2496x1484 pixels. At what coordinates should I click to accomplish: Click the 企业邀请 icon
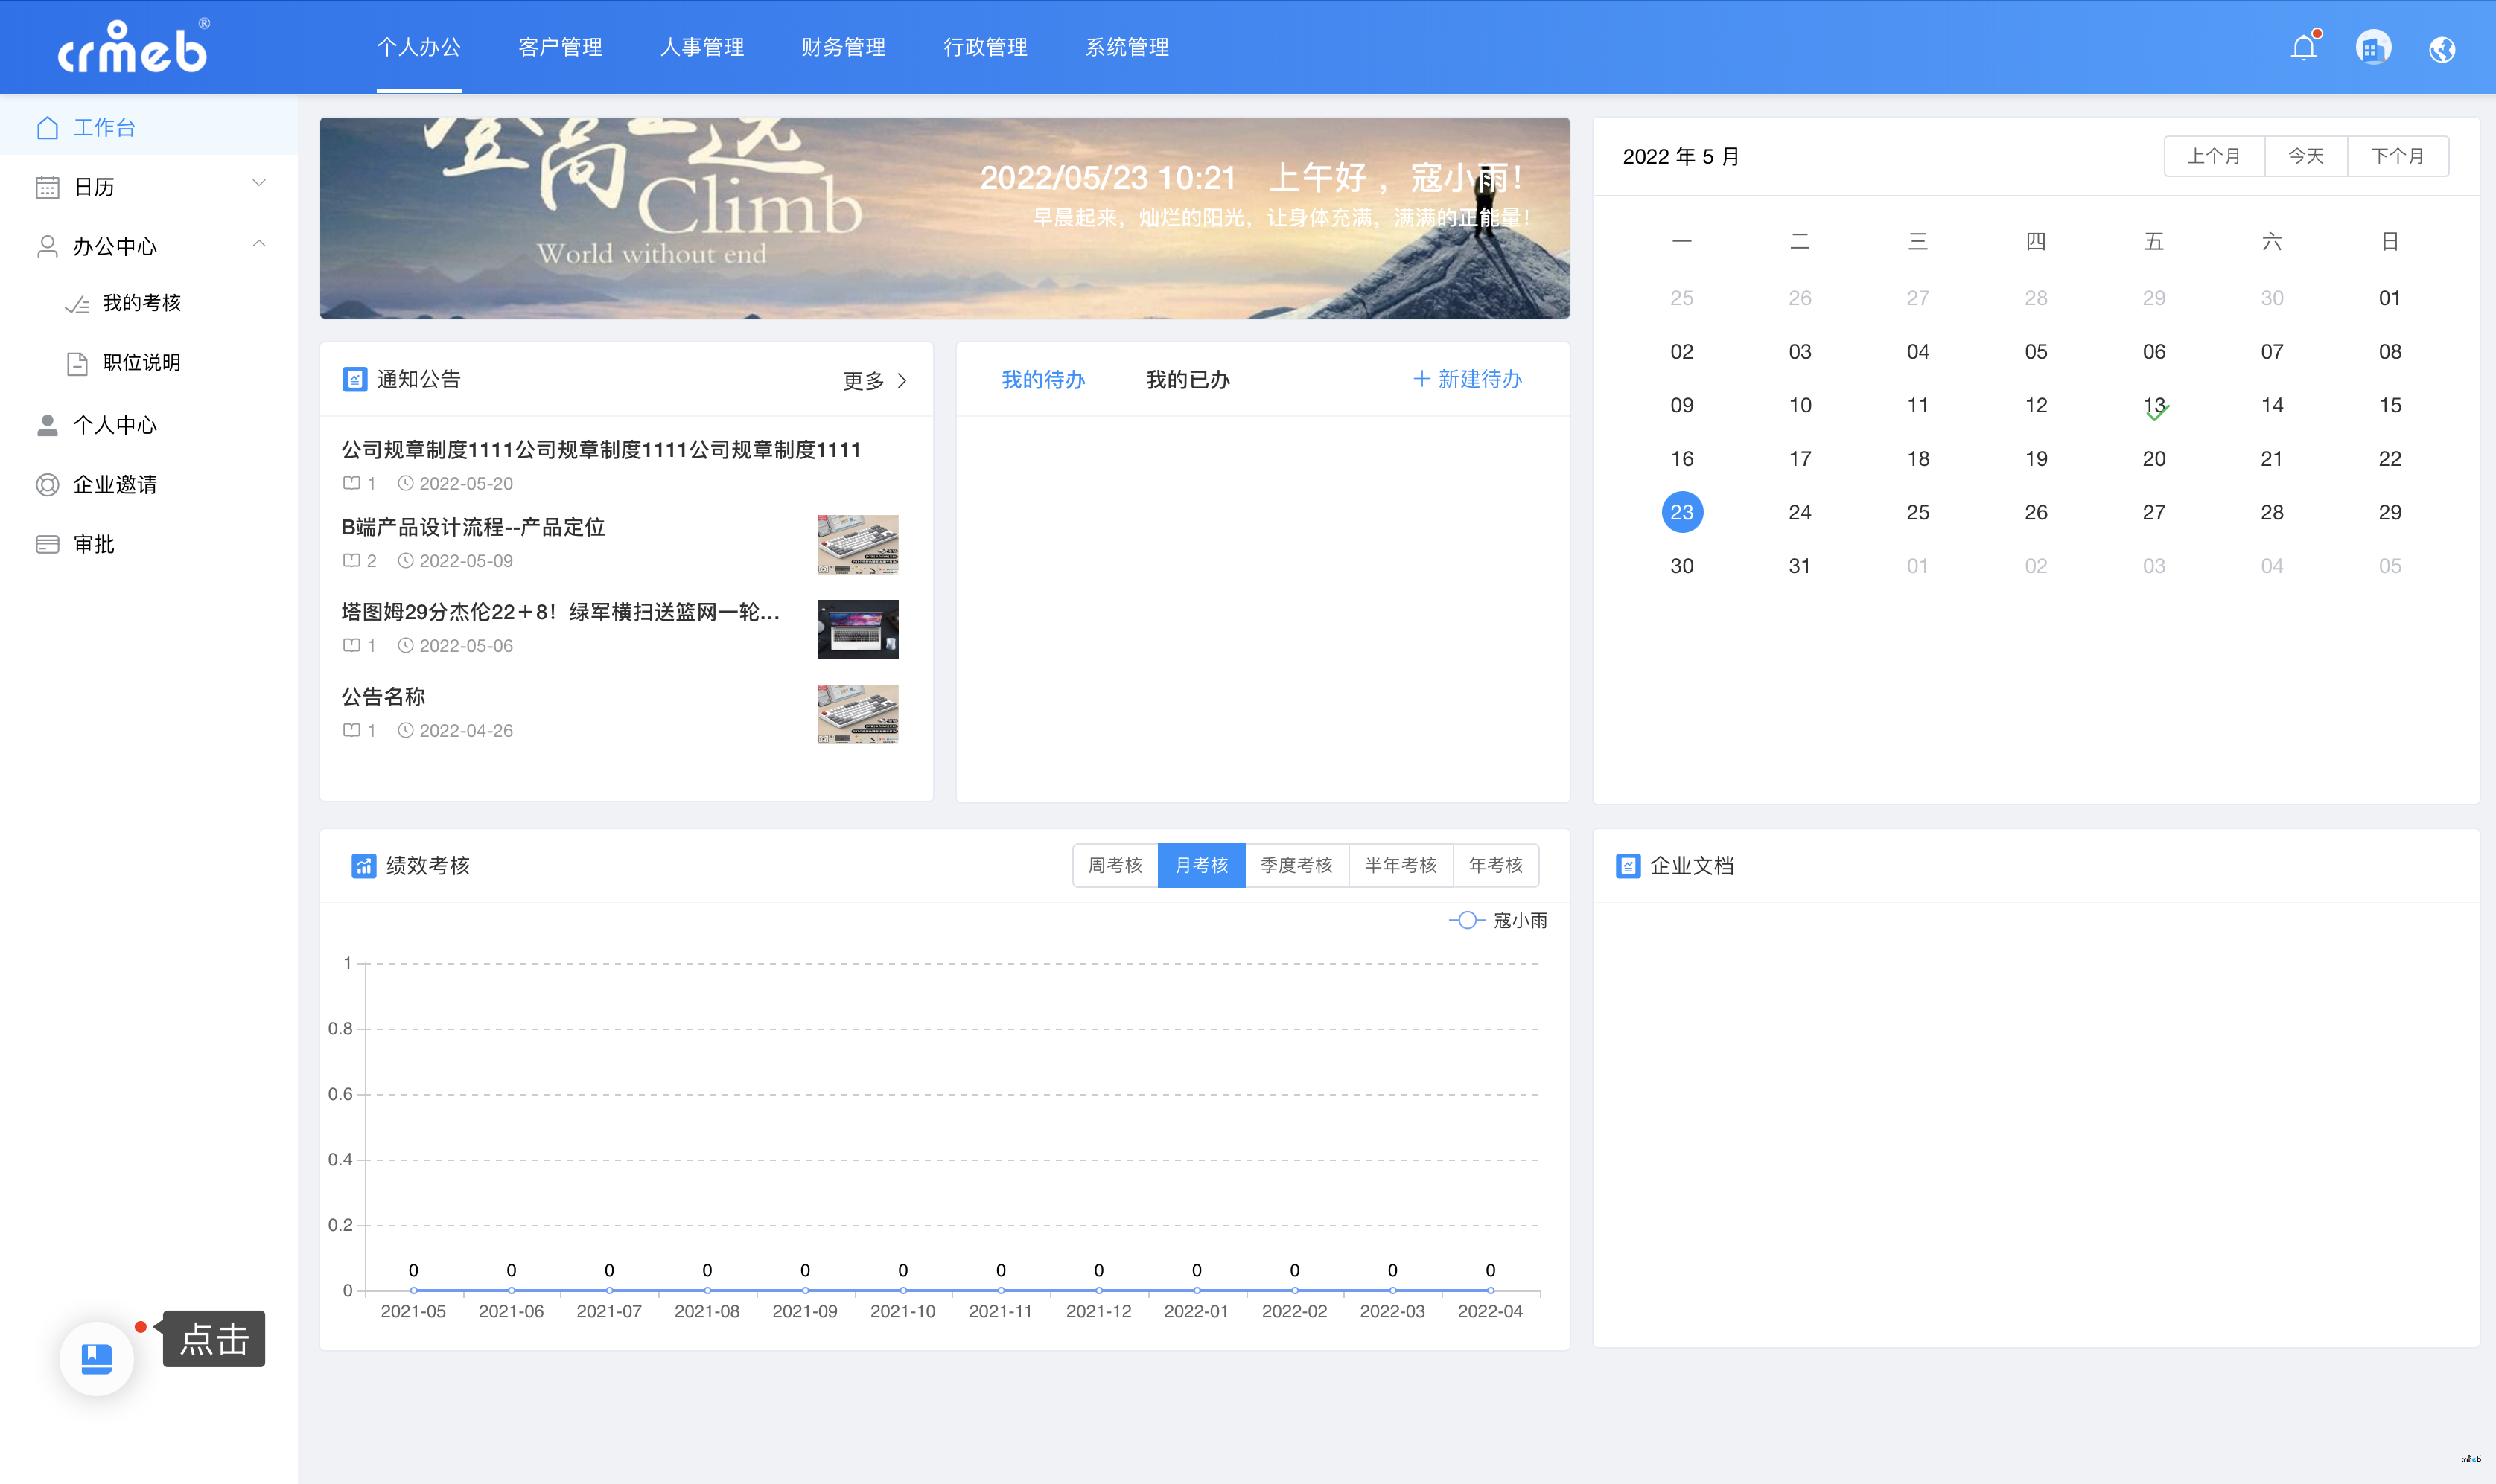(47, 484)
